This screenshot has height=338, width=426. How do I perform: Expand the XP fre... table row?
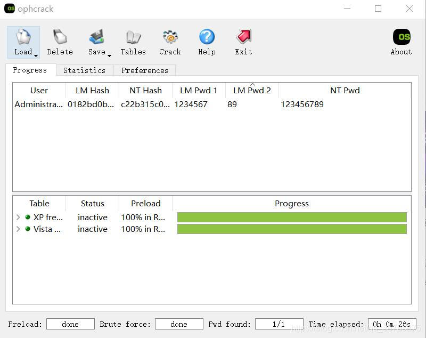pos(18,218)
